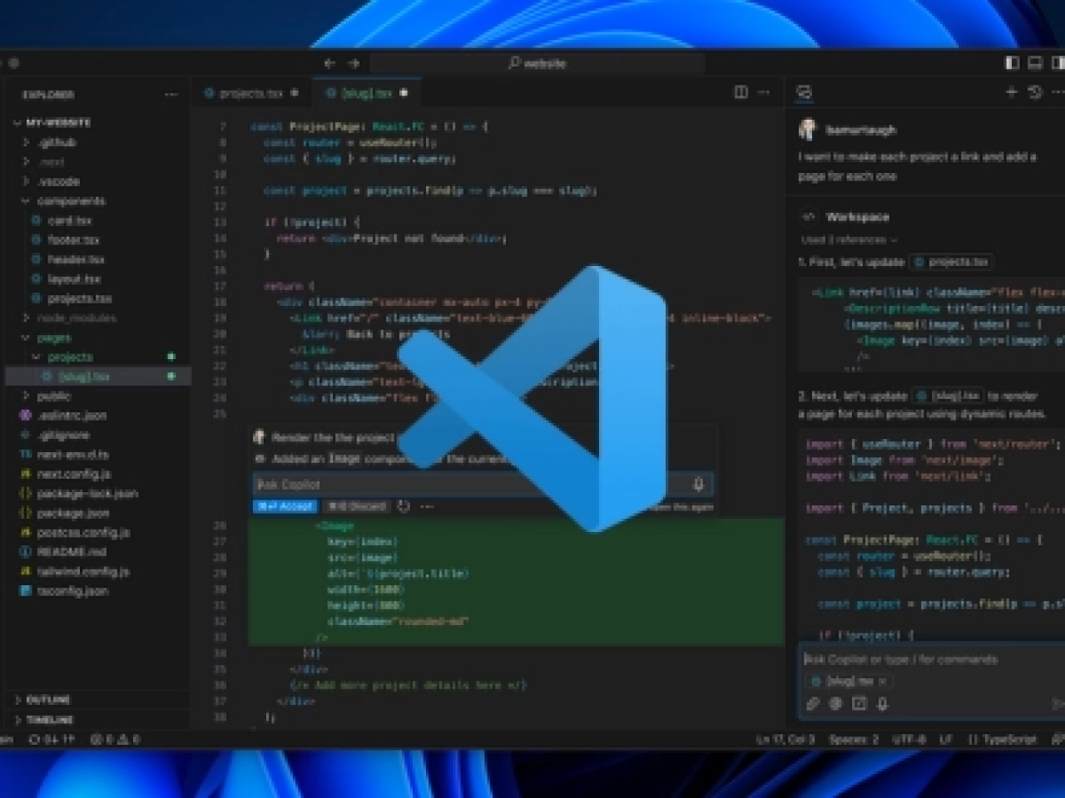Open editor group more actions ellipsis
This screenshot has height=798, width=1065.
coord(764,92)
